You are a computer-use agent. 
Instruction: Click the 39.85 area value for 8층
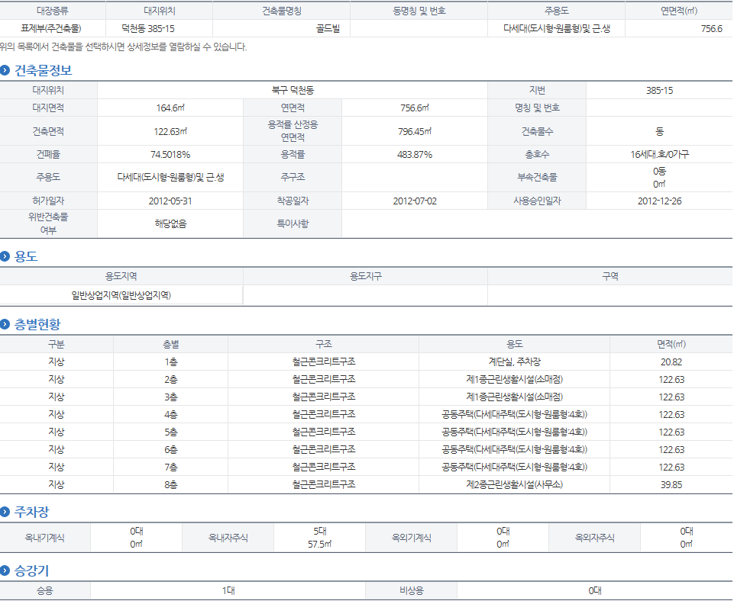[671, 484]
